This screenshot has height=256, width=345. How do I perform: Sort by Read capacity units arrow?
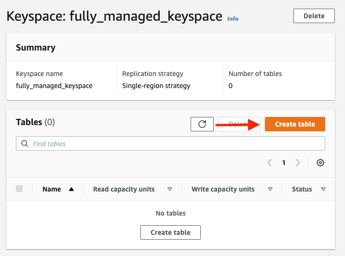click(170, 189)
